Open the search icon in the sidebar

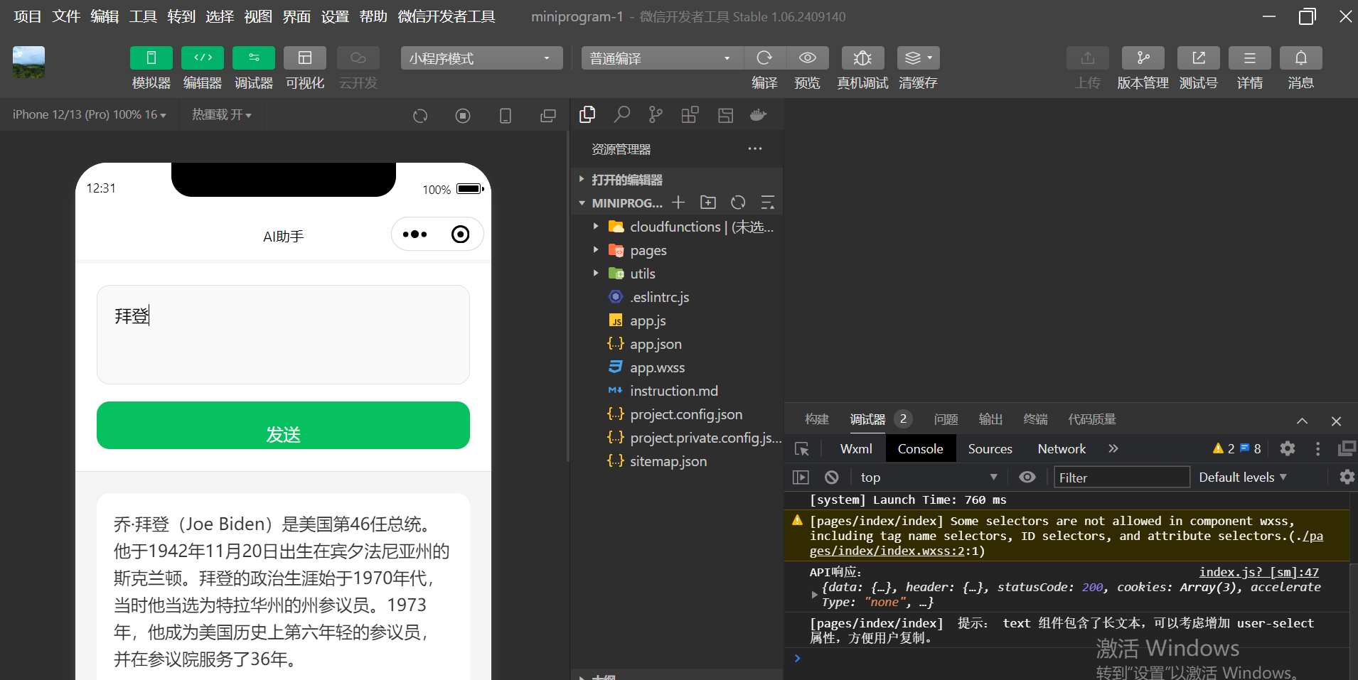tap(622, 115)
